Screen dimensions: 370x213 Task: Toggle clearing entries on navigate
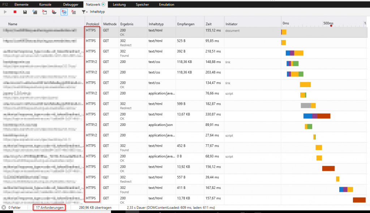coord(64,12)
